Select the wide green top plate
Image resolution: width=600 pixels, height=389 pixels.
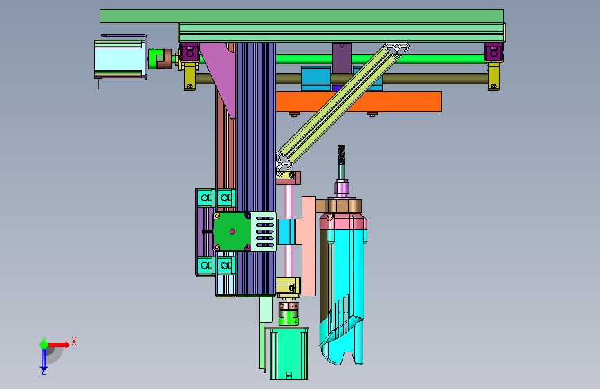point(302,16)
